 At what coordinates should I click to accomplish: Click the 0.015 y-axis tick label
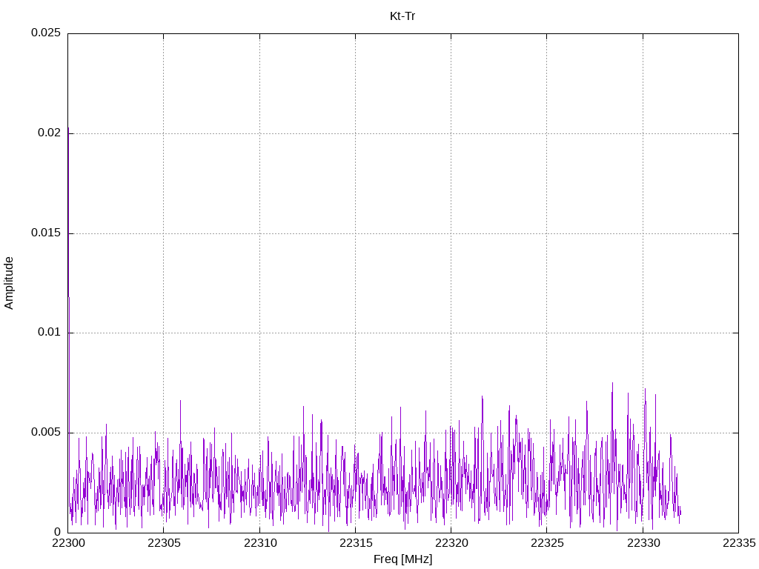coord(45,233)
